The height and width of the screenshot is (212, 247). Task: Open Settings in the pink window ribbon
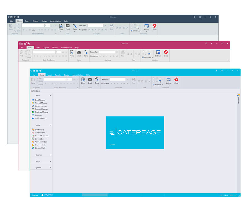158,54
